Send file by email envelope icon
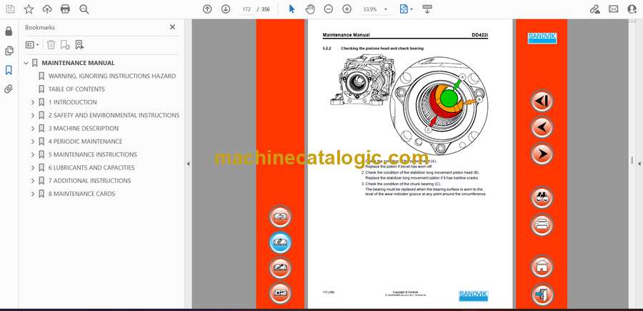Viewport: 643px width, 311px height. pos(614,9)
